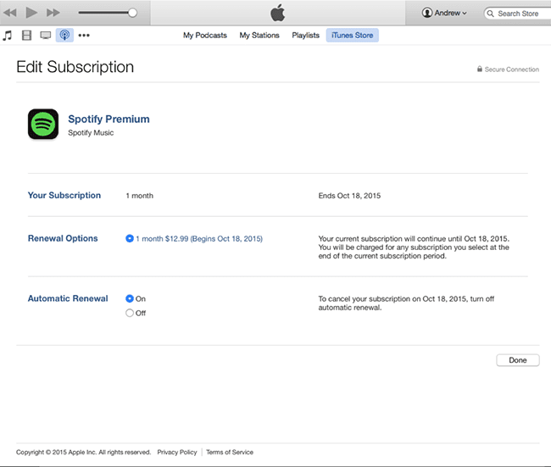The image size is (551, 467).
Task: Show more media types with ellipsis
Action: (x=84, y=35)
